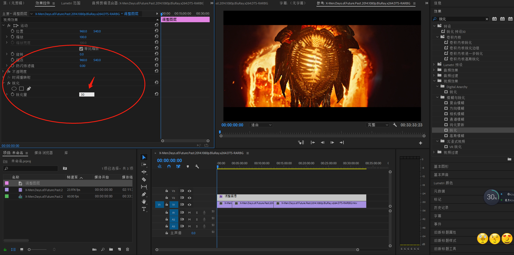Select the Track Select Forward tool

click(144, 165)
